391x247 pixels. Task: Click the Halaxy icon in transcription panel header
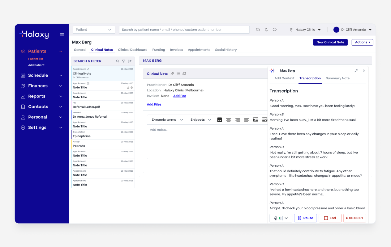272,71
